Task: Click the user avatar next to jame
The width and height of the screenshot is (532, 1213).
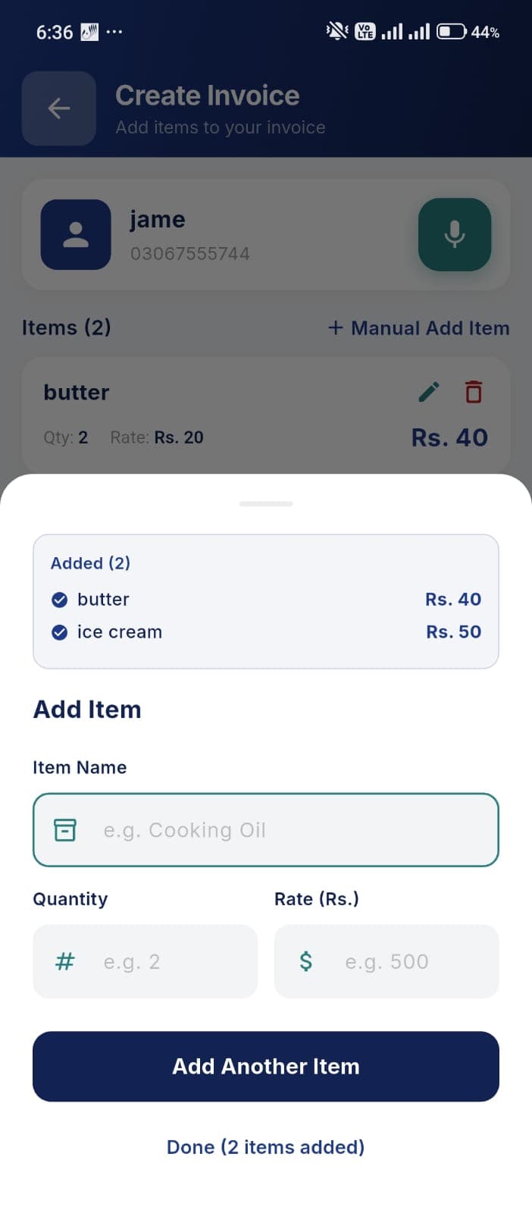Action: click(75, 235)
